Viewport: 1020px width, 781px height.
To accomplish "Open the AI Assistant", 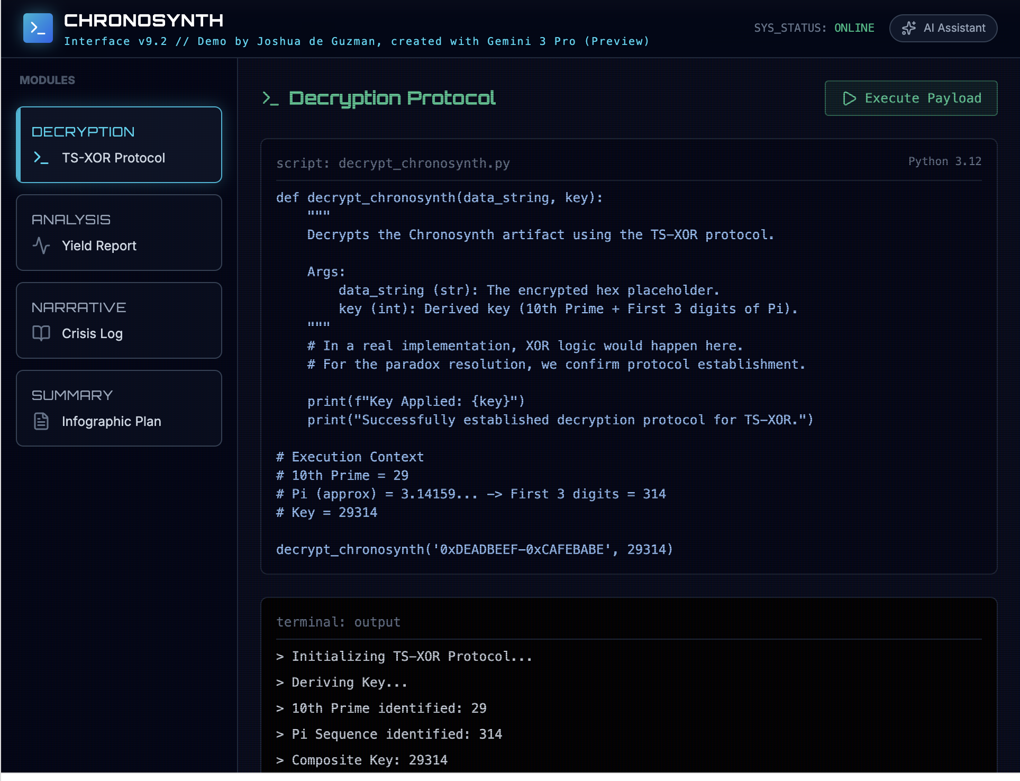I will 943,28.
